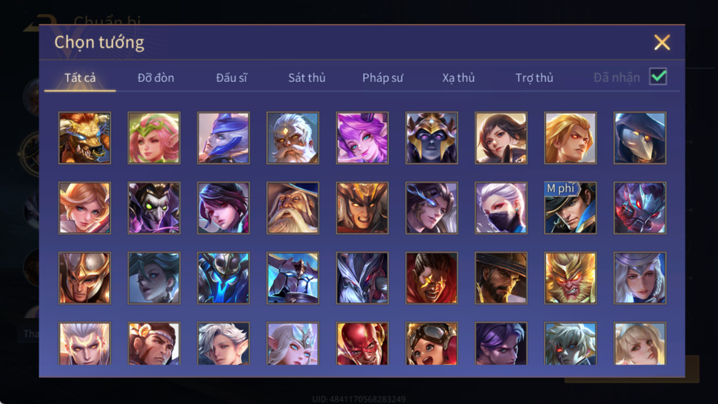Select the bearded man in wide-brimmed hat
Image resolution: width=718 pixels, height=404 pixels.
(501, 278)
